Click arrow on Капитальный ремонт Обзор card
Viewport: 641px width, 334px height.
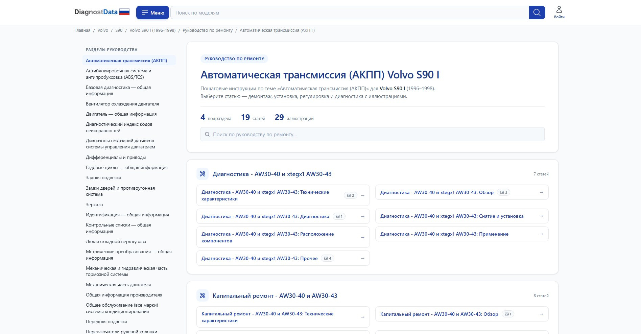click(542, 314)
